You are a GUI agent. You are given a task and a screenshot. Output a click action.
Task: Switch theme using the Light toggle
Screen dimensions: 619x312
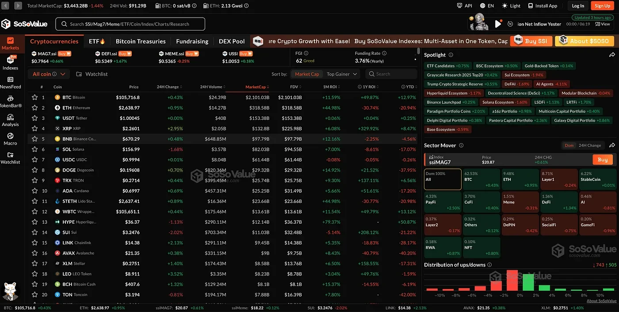point(511,6)
